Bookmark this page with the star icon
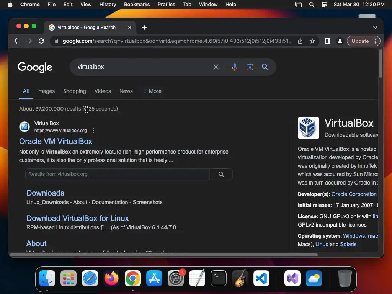 (x=312, y=41)
